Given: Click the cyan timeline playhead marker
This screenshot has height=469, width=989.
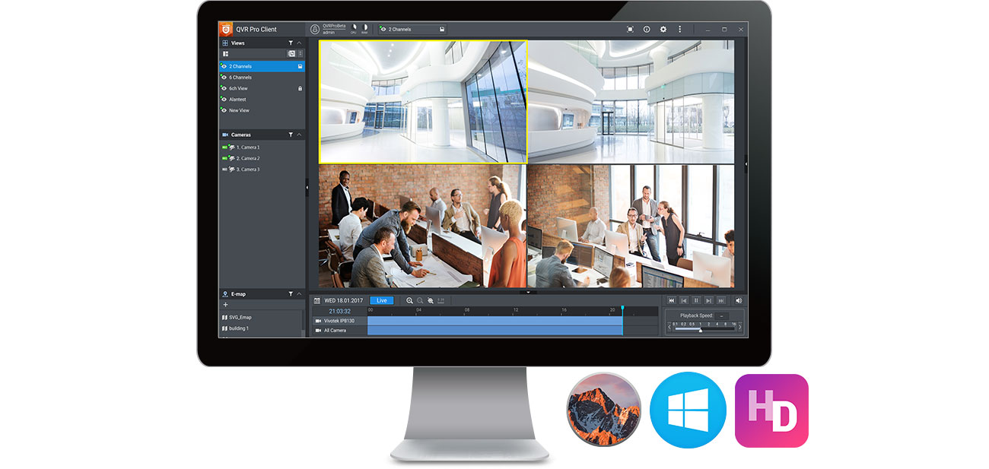Looking at the screenshot, I should coord(622,308).
